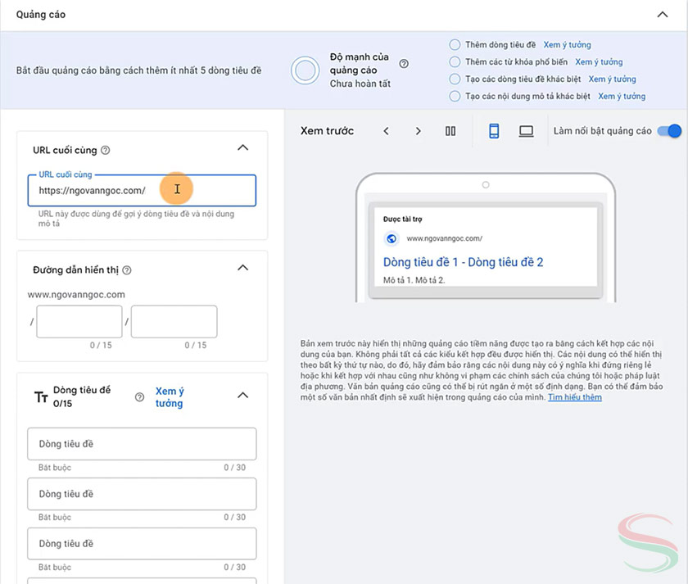This screenshot has height=584, width=688.
Task: Select Thêm các từ khóa phổ biến option
Action: pyautogui.click(x=455, y=62)
